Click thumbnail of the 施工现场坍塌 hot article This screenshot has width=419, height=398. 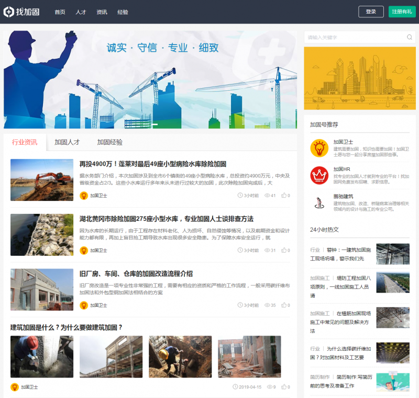point(393,254)
